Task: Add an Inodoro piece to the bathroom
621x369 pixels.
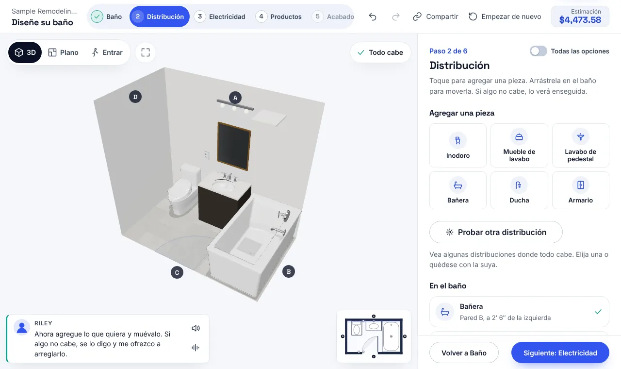Action: pyautogui.click(x=458, y=145)
